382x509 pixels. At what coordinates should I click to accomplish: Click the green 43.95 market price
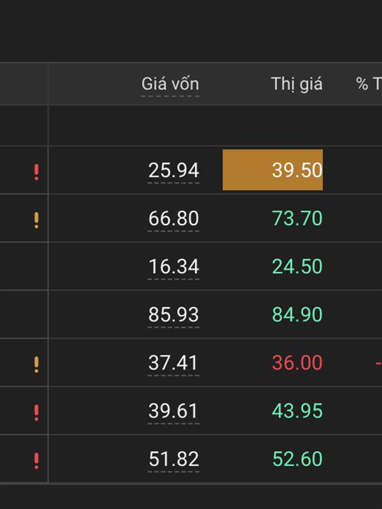(x=297, y=411)
